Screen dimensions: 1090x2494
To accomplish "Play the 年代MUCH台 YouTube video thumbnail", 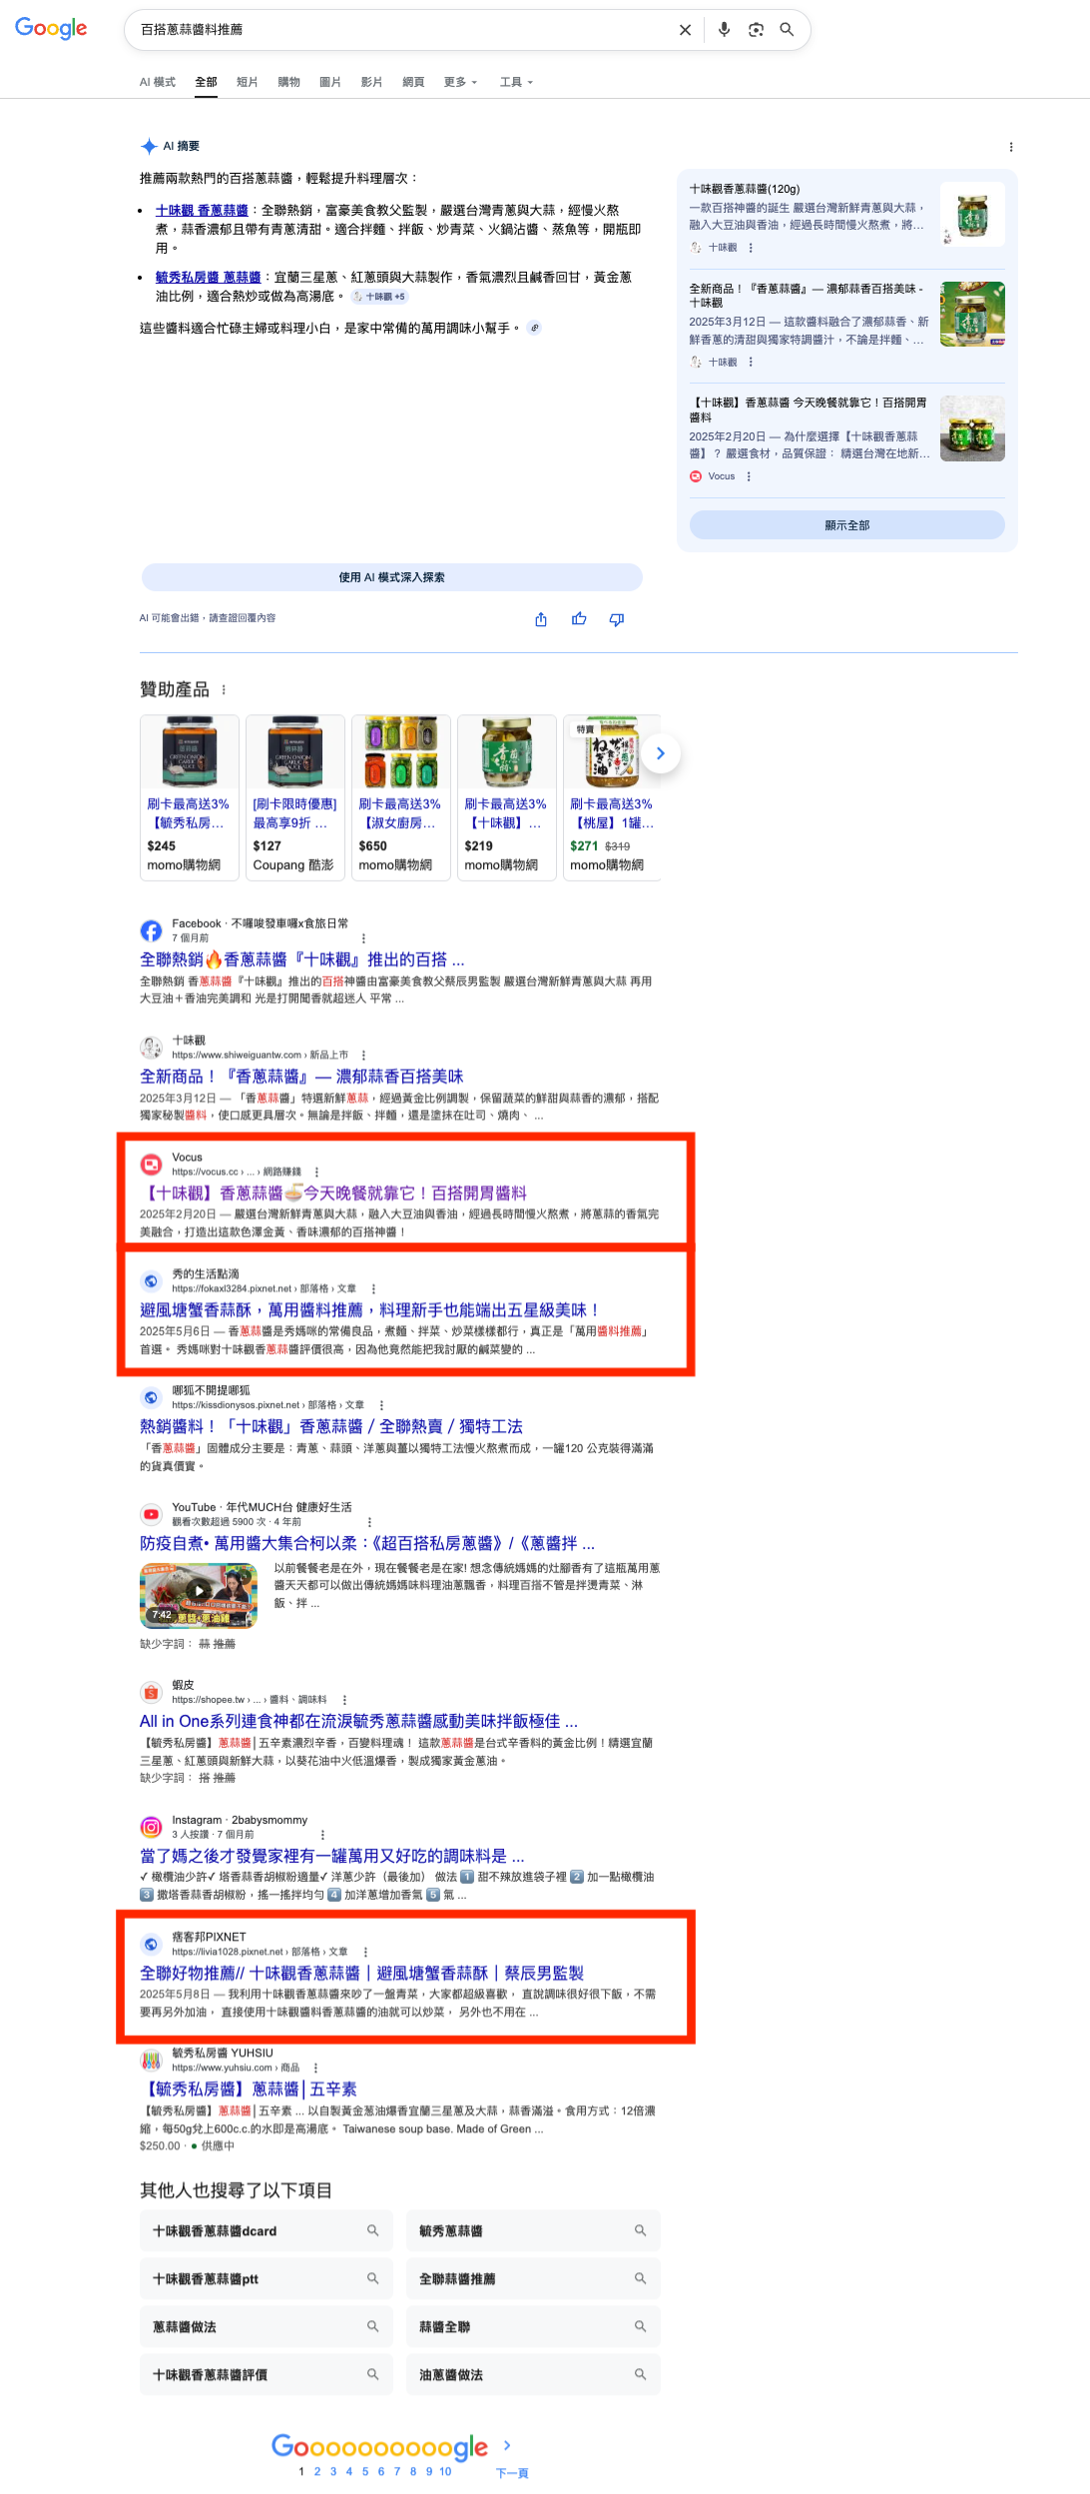I will pyautogui.click(x=199, y=1596).
